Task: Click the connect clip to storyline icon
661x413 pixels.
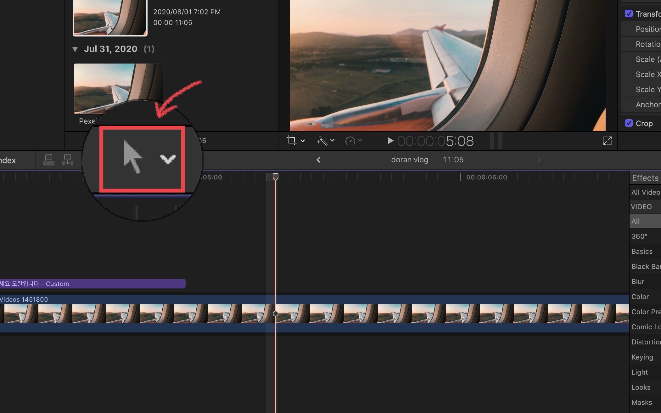Action: tap(48, 160)
